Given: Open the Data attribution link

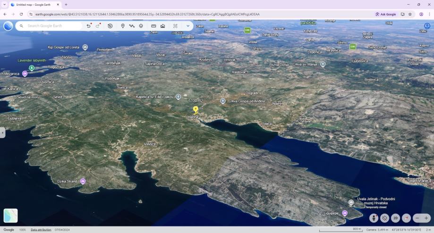Looking at the screenshot, I should pos(41,230).
